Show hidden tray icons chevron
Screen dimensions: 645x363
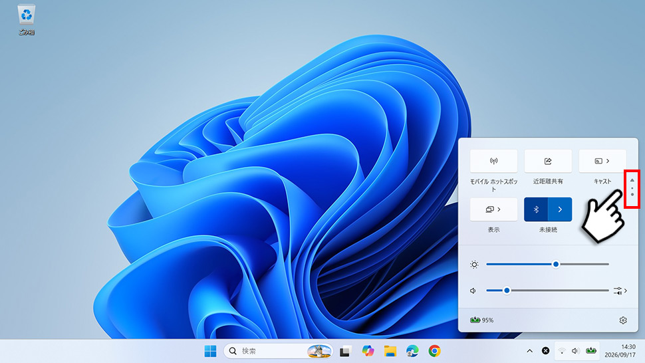(x=530, y=350)
